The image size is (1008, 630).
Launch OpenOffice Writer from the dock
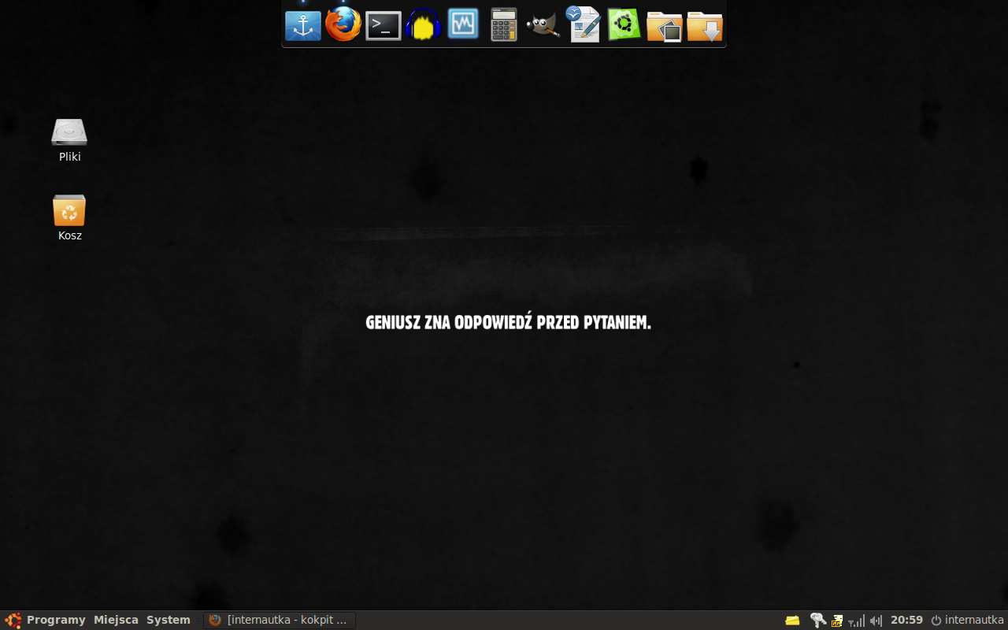[584, 24]
